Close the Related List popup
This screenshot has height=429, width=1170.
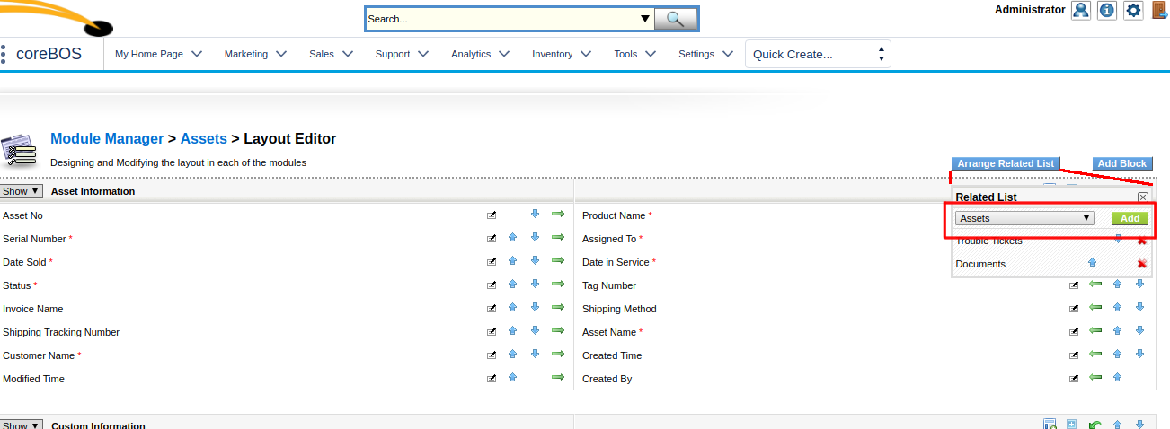coord(1143,197)
